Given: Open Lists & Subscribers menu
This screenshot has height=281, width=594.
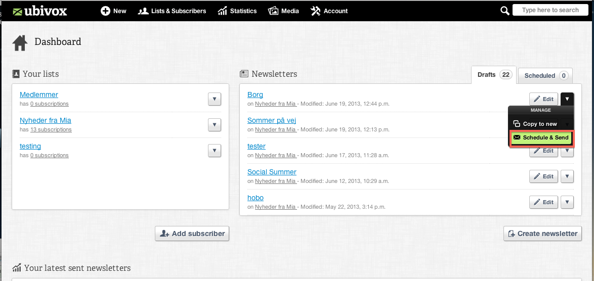Looking at the screenshot, I should (172, 11).
